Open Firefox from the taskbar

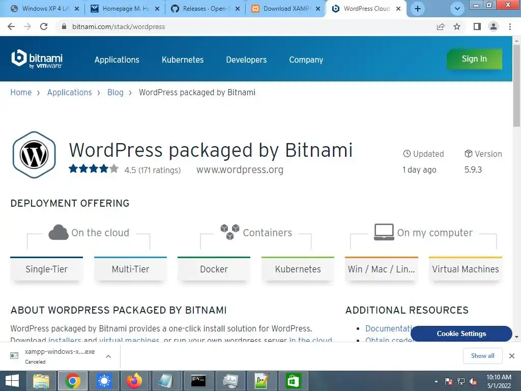point(134,381)
